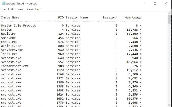The height and width of the screenshot is (107, 172).
Task: Click the scrollbar down arrow
Action: [169, 105]
